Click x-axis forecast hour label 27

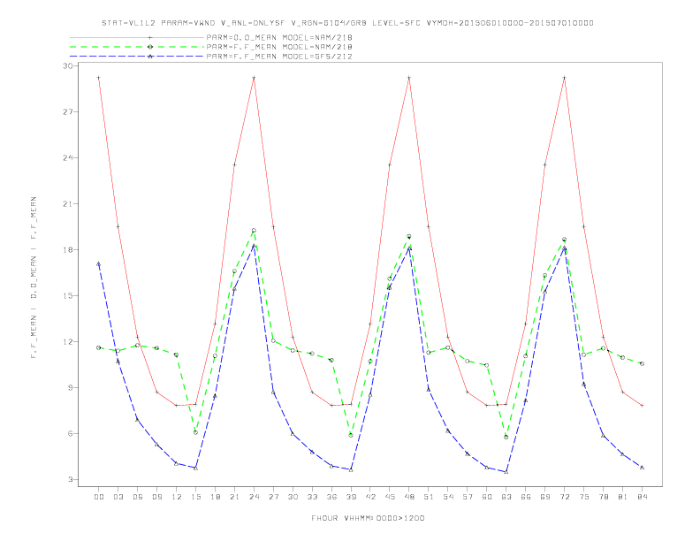pyautogui.click(x=273, y=497)
